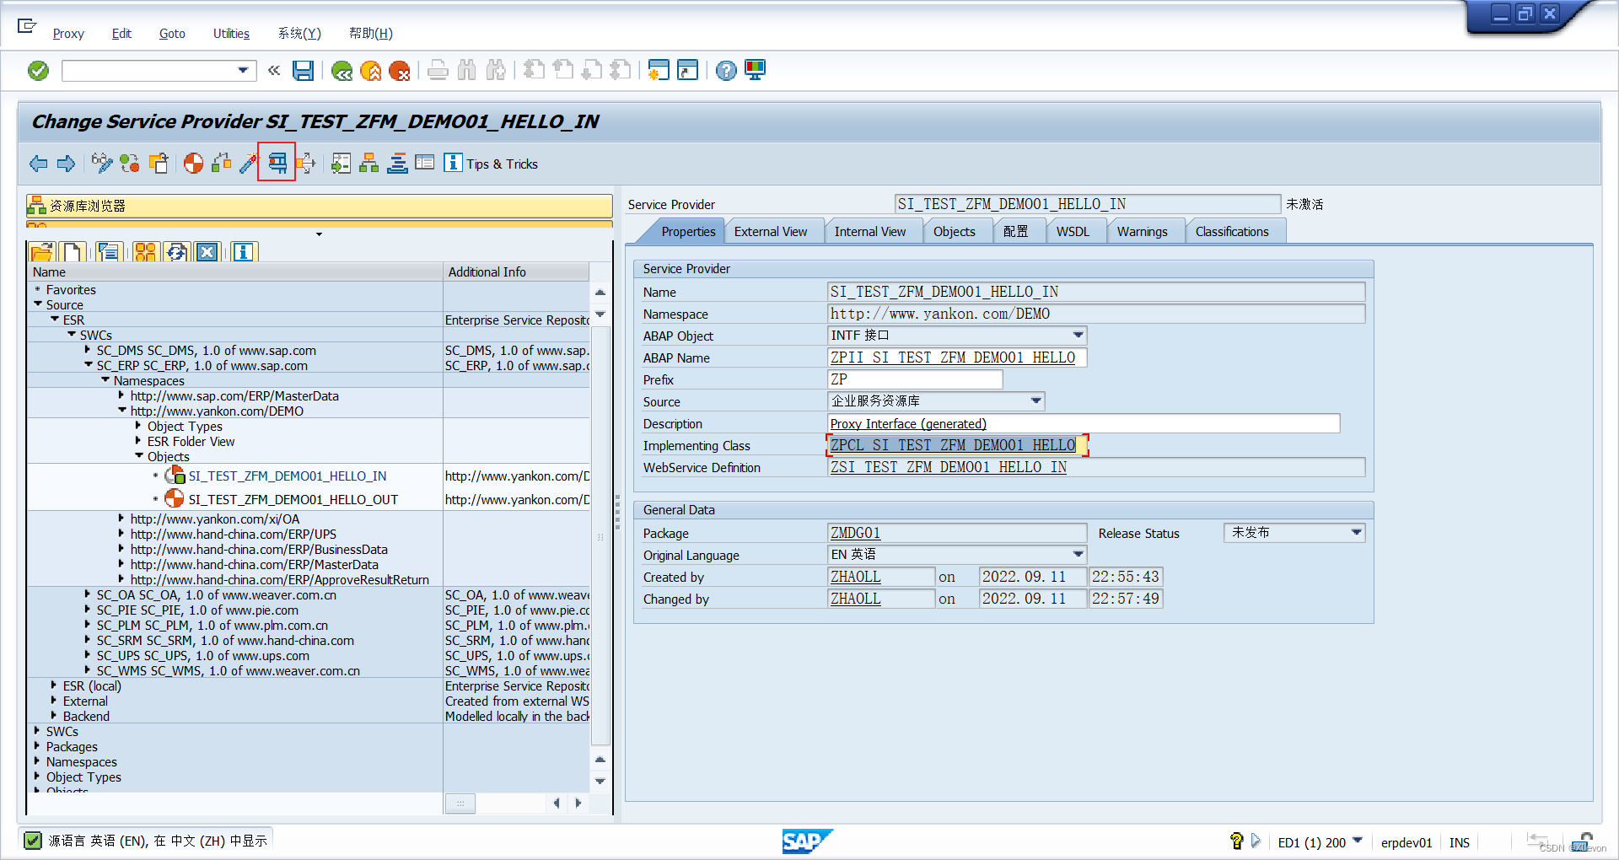Open the WSDL tab

click(x=1073, y=232)
